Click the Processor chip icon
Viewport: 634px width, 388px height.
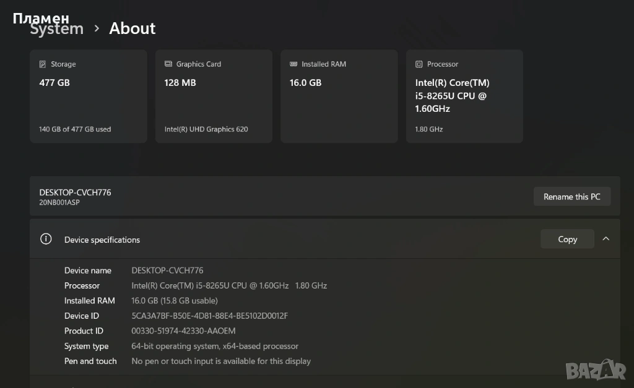click(419, 64)
